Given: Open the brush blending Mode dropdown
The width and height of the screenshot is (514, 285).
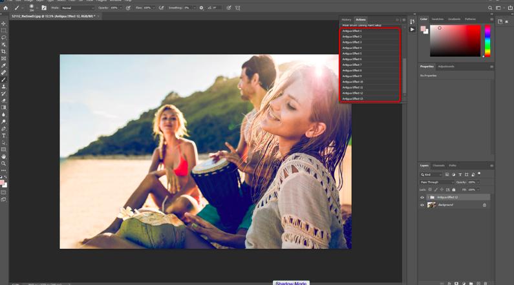Looking at the screenshot, I should (78, 8).
